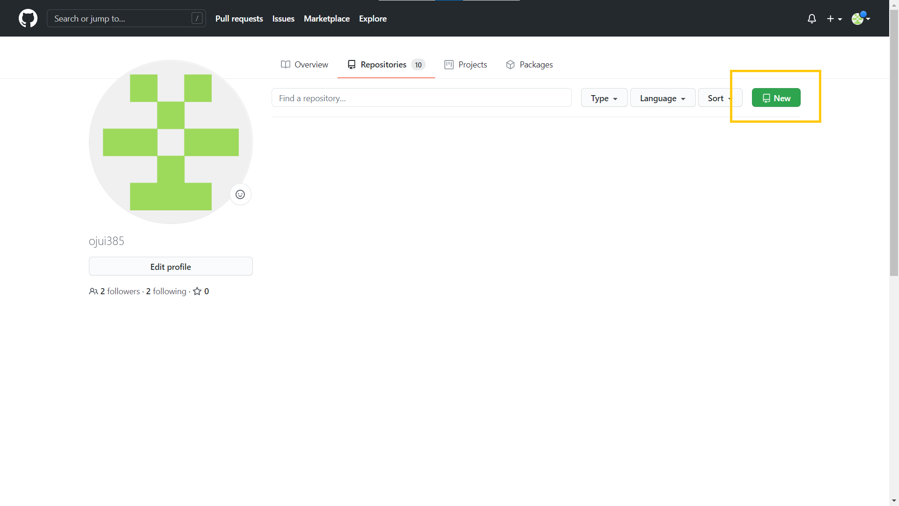Expand the Sort dropdown
This screenshot has height=506, width=899.
click(719, 98)
